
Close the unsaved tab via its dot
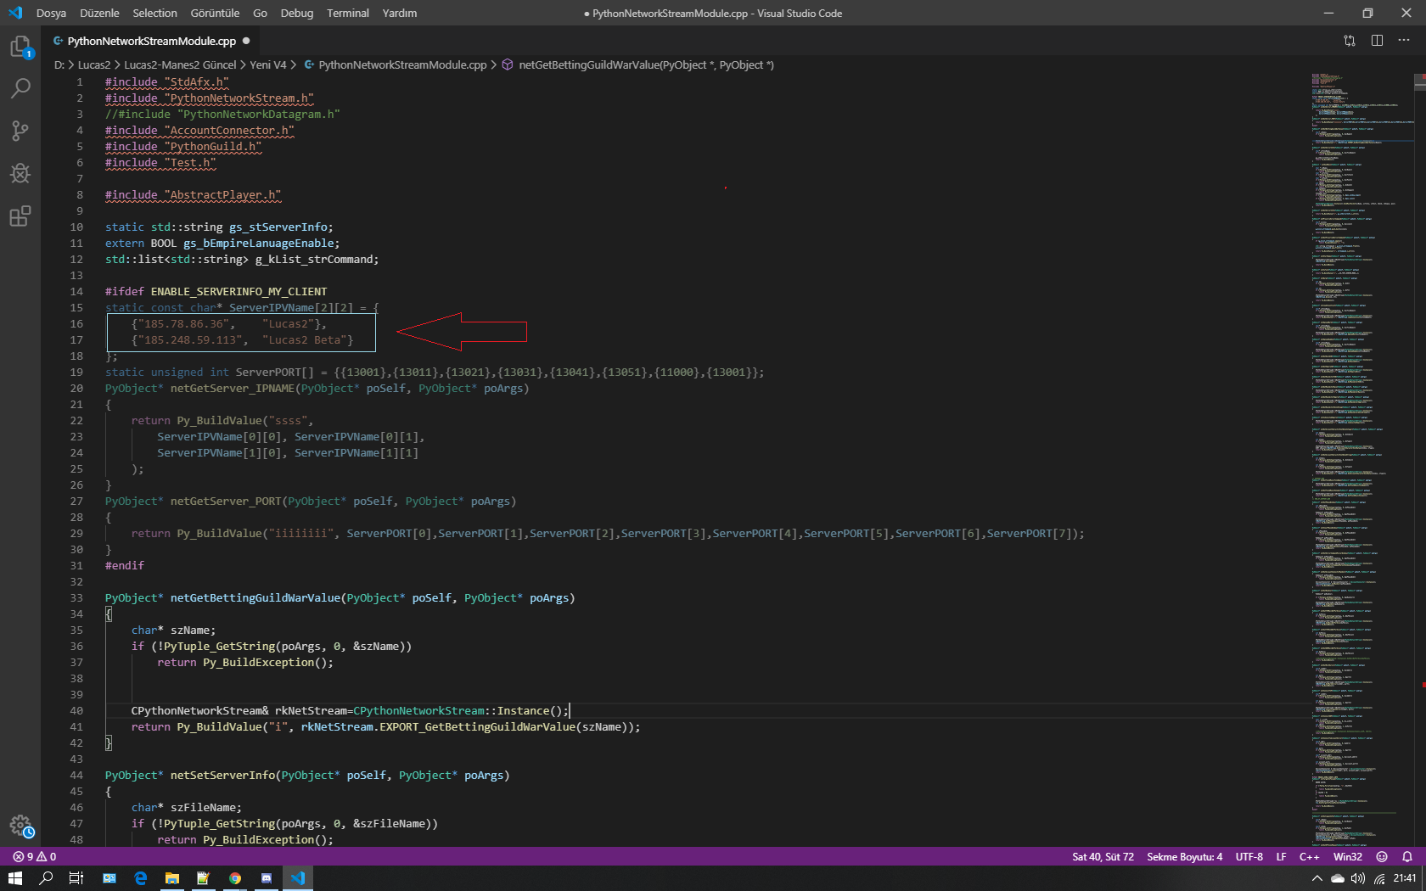tap(246, 41)
